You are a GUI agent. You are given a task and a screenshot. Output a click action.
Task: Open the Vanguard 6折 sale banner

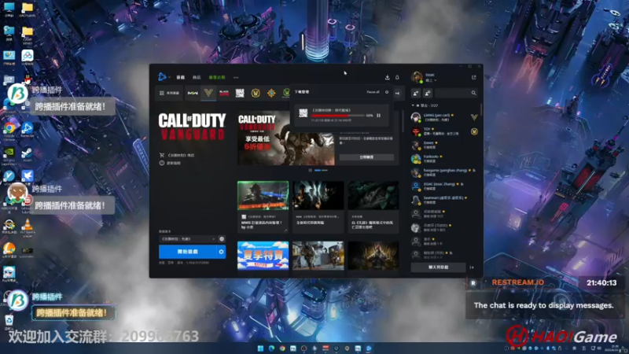click(x=285, y=138)
